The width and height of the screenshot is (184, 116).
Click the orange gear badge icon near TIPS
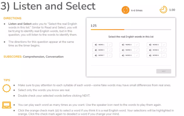point(7,88)
